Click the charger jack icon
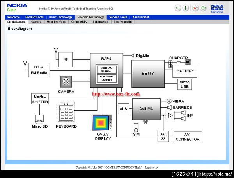This screenshot has width=234, height=178. coord(188,62)
